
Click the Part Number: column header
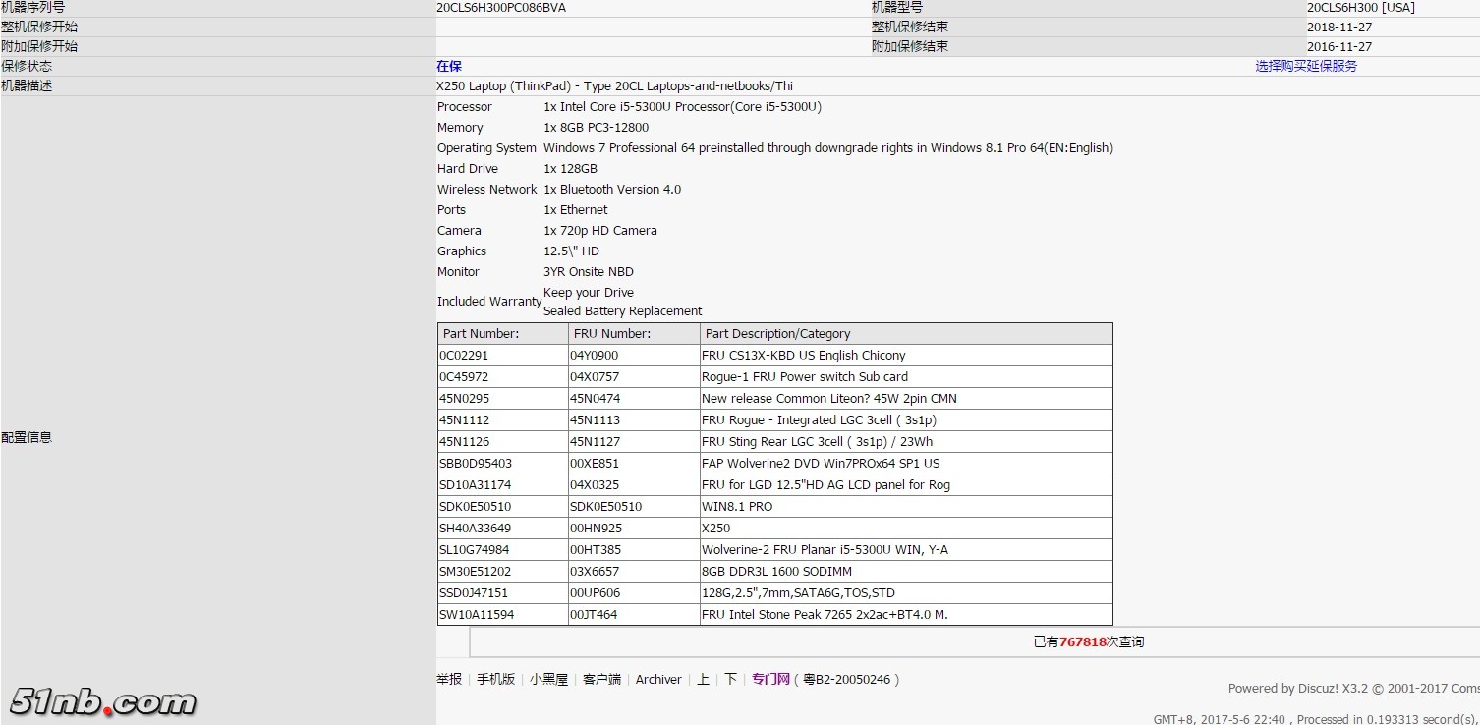[503, 334]
